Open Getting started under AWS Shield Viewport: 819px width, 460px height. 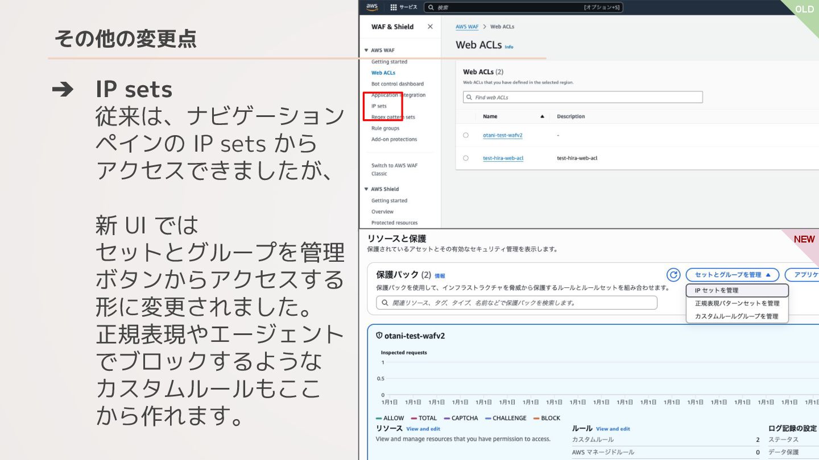coord(389,200)
